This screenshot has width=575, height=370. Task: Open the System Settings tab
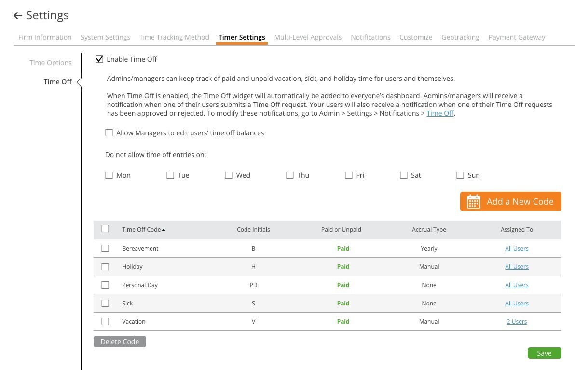105,37
